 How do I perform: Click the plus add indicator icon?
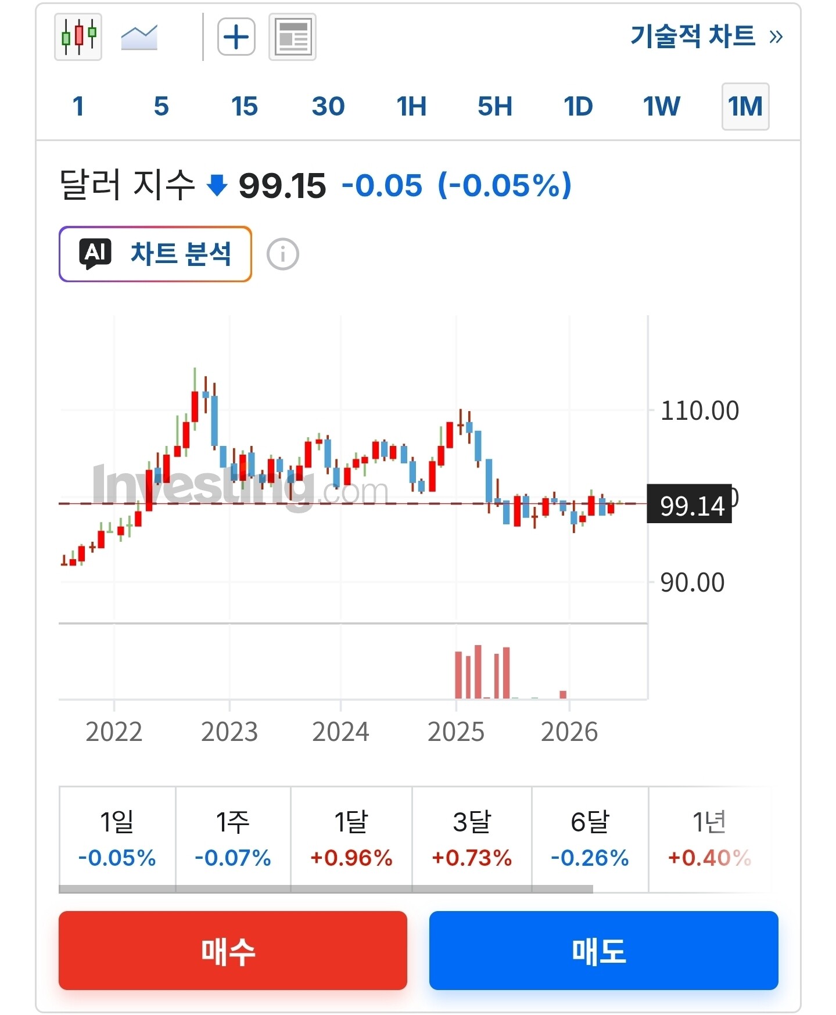pos(236,37)
